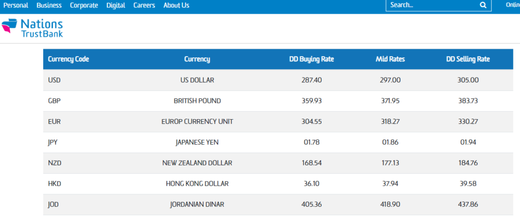The image size is (520, 216).
Task: Click the Nations Trust Bank logo
Action: (32, 28)
